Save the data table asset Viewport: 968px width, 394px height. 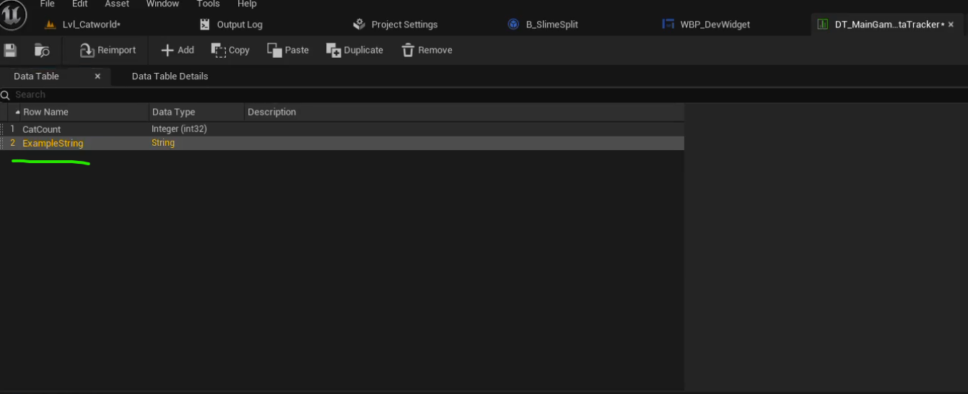pyautogui.click(x=10, y=50)
